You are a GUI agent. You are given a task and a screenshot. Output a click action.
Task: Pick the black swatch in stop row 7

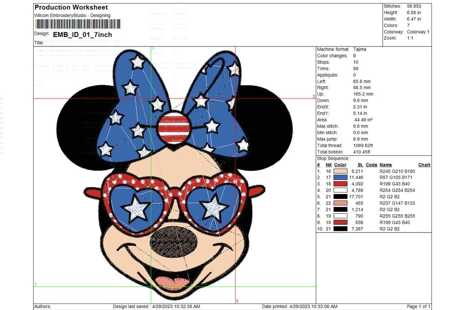[x=340, y=209]
